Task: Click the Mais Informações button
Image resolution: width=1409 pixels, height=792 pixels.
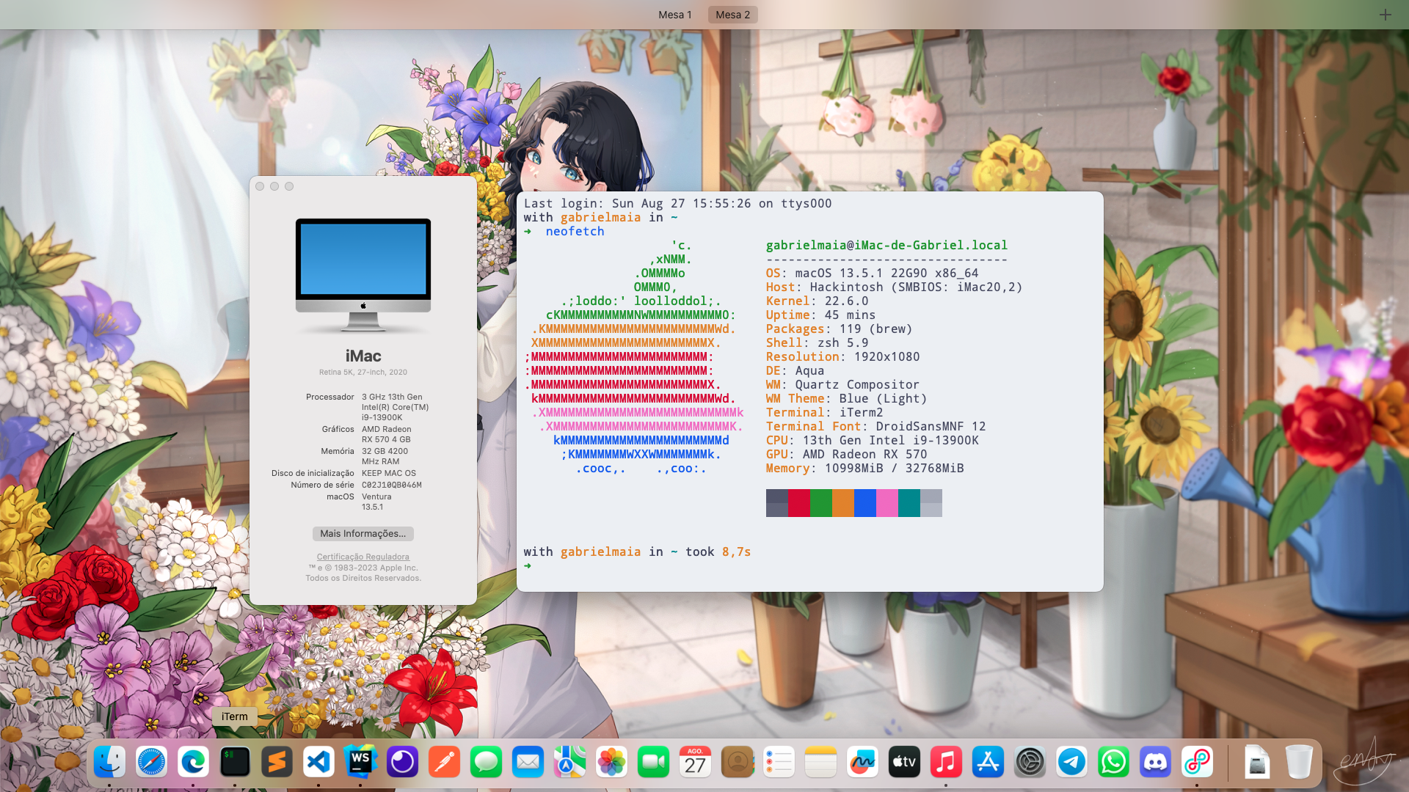Action: point(363,534)
